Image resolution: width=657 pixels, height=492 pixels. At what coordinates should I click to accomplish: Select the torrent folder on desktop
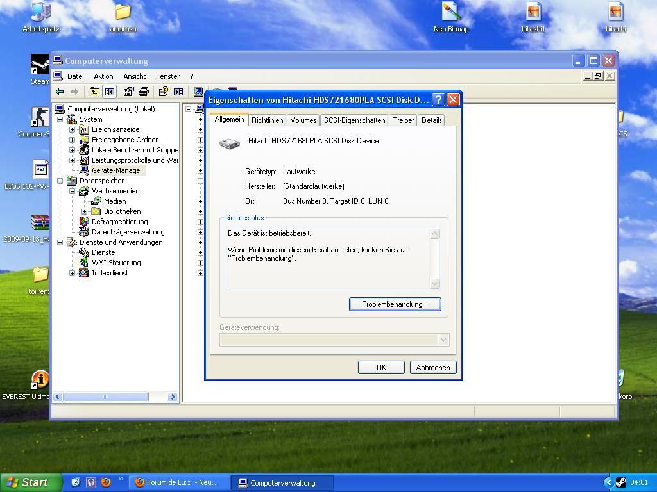(x=39, y=281)
